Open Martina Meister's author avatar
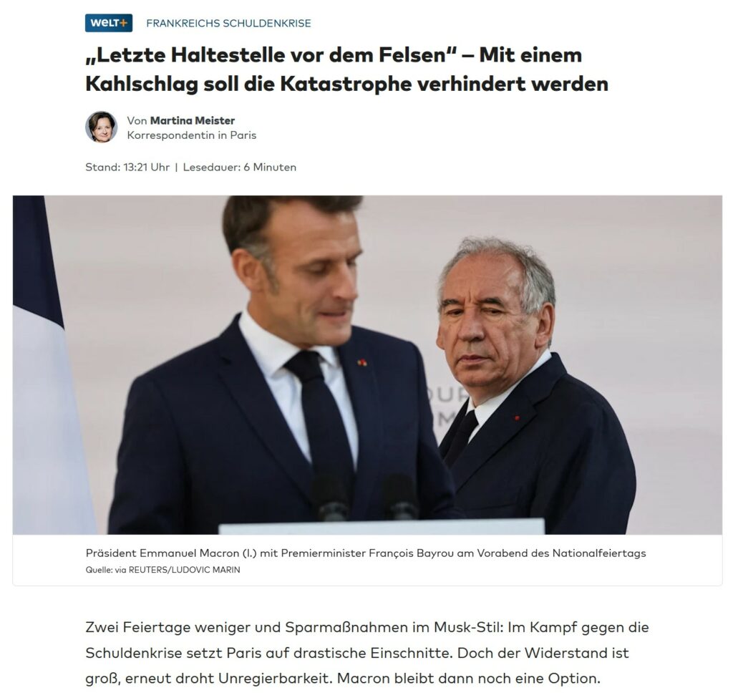Viewport: 733px width, 693px height. tap(101, 127)
